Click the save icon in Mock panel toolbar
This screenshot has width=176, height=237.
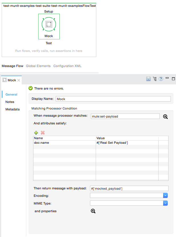(148, 79)
